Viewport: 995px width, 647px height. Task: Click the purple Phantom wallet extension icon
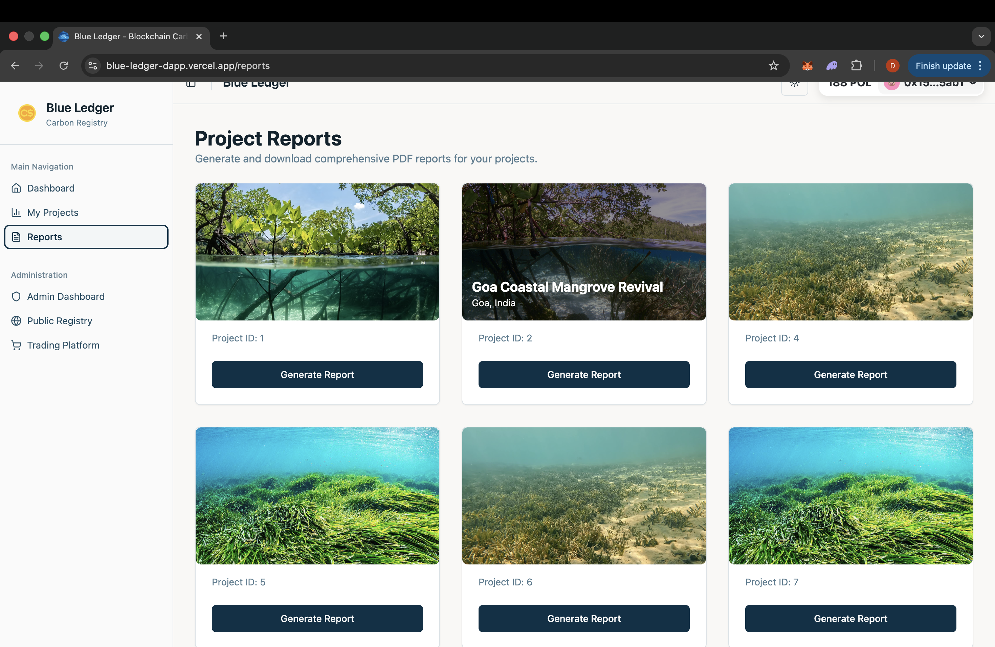pyautogui.click(x=832, y=66)
